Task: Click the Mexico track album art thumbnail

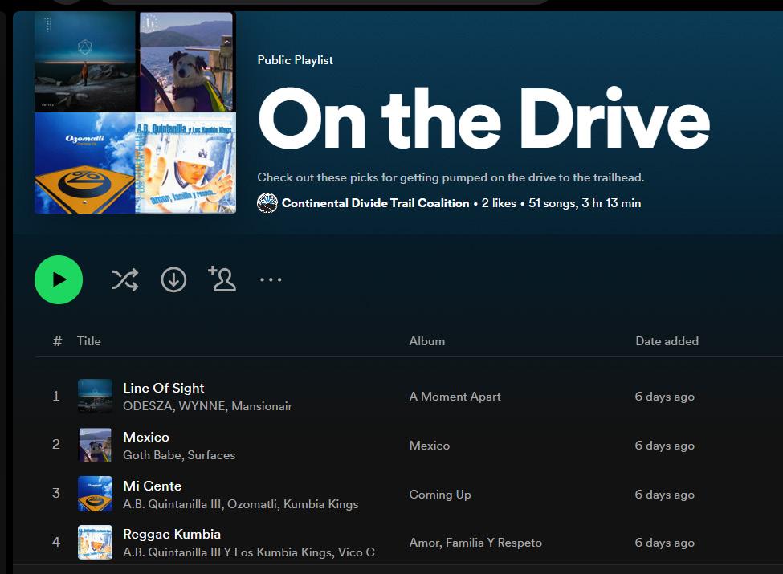Action: [x=95, y=445]
